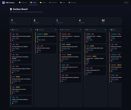Open the Daily Wiki tab
Image resolution: width=131 pixels, height=110 pixels.
(53, 3)
